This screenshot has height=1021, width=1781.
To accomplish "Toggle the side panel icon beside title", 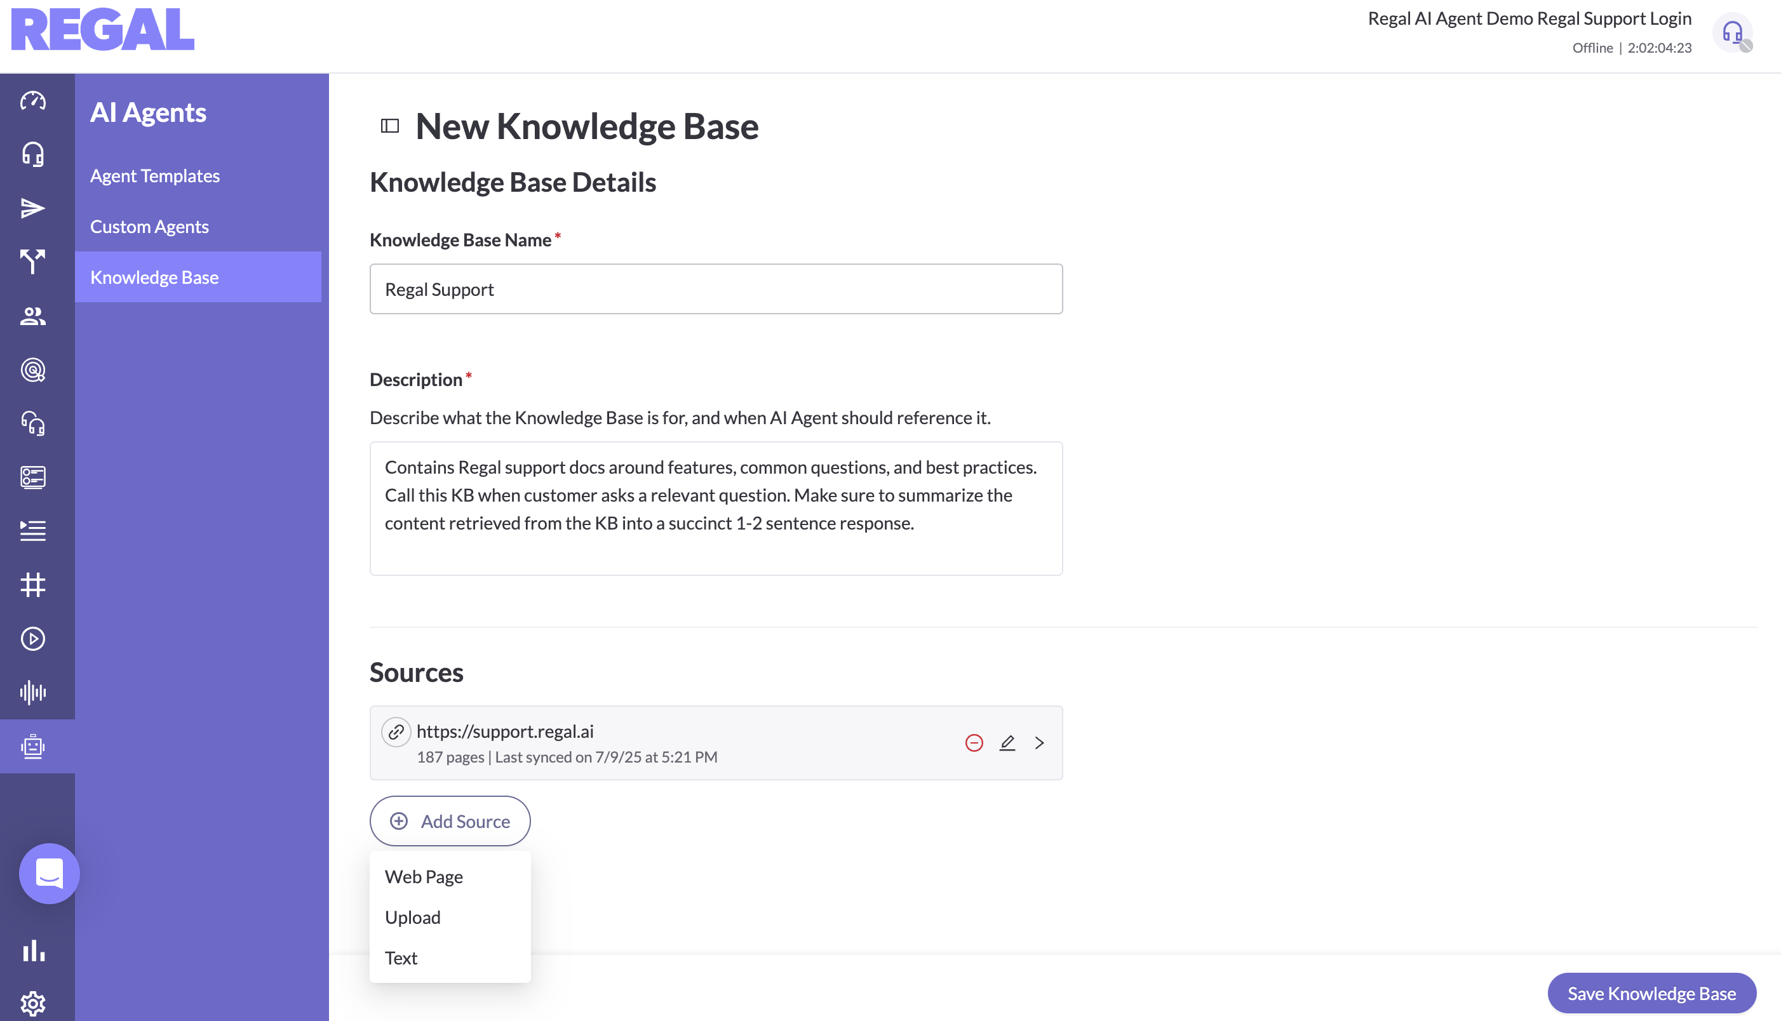I will coord(390,126).
